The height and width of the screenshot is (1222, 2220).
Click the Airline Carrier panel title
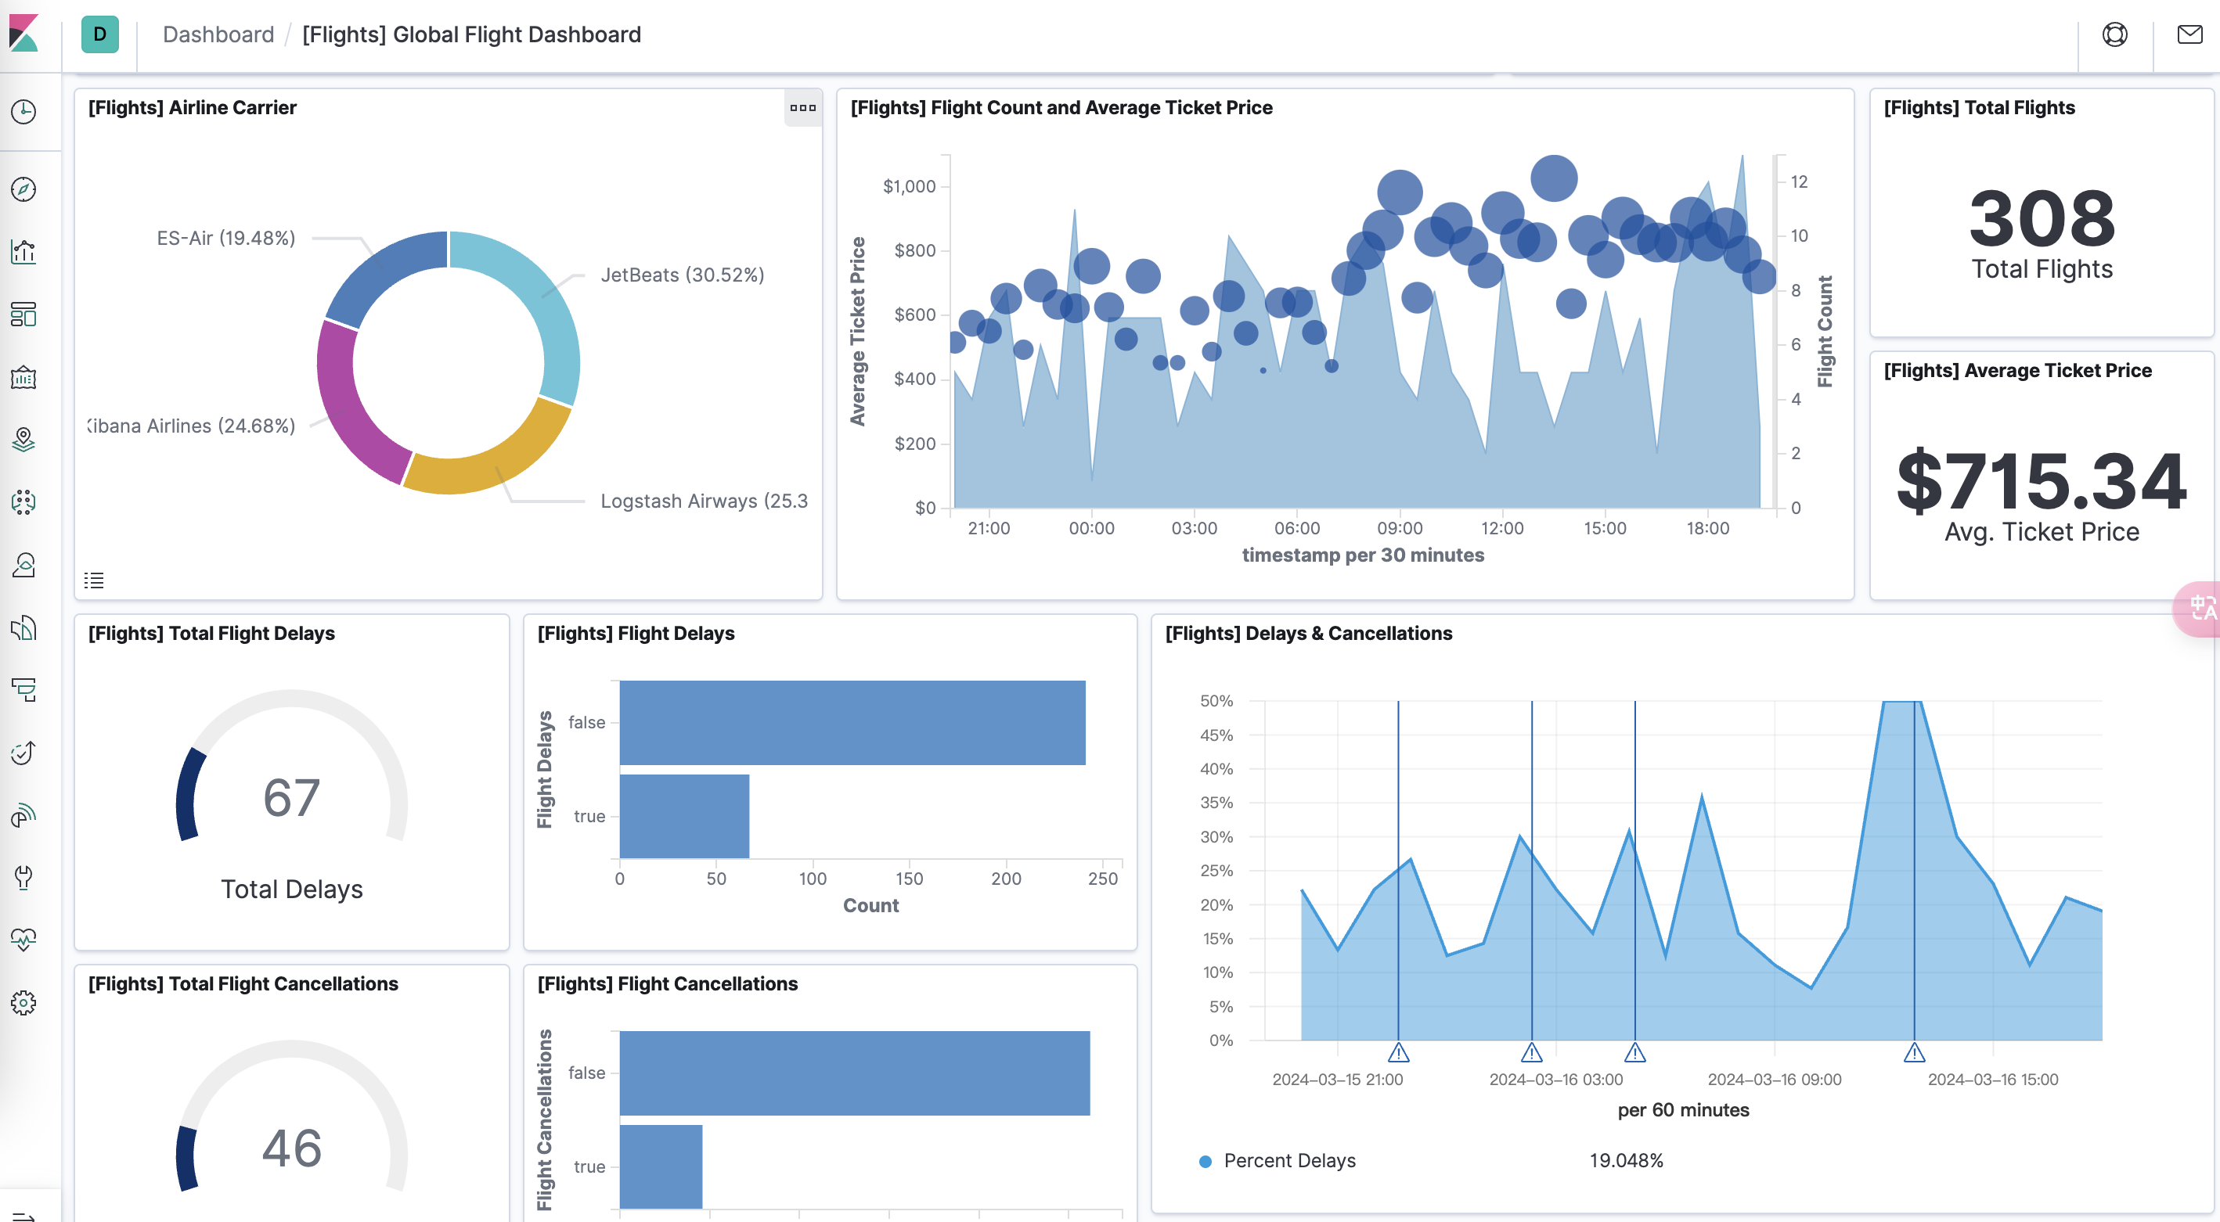click(193, 108)
